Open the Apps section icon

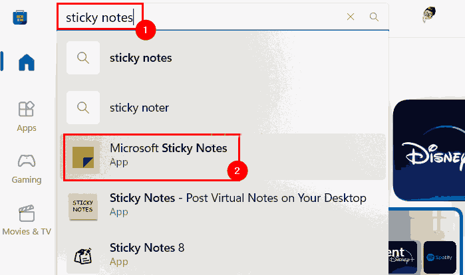[27, 109]
